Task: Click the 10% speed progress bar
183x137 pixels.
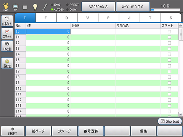Action: 165,10
